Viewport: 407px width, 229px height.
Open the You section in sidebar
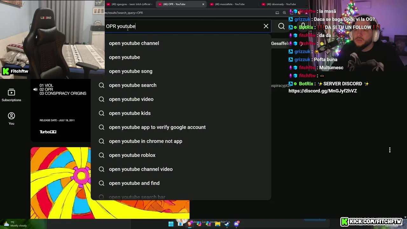point(11,119)
